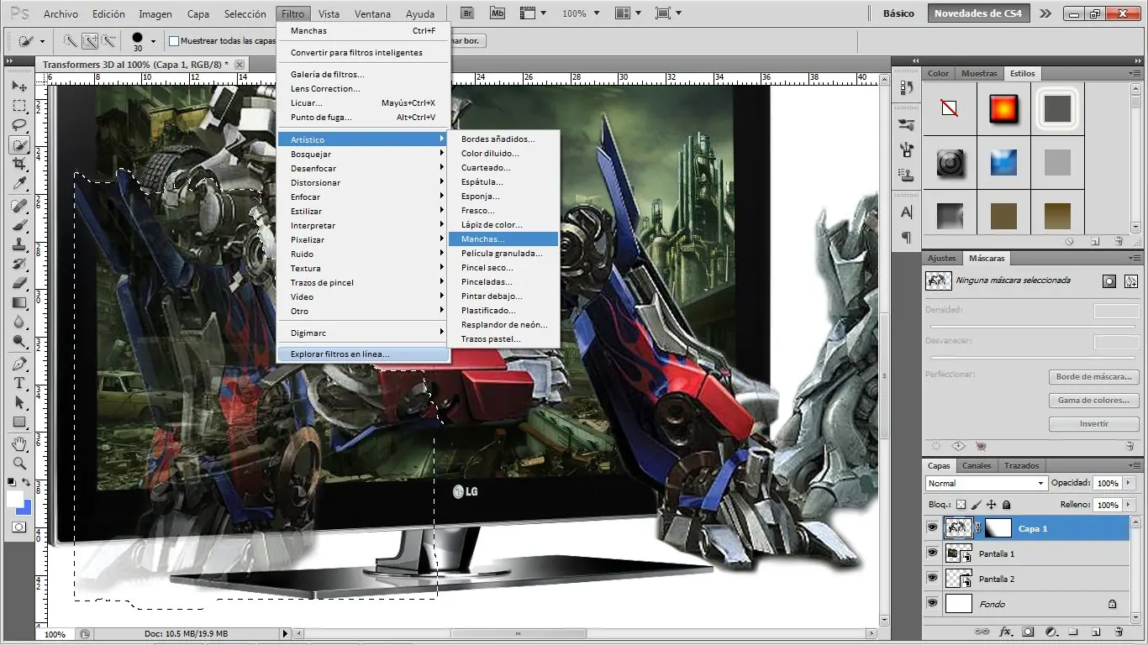
Task: Select the Eyedropper tool
Action: click(19, 183)
